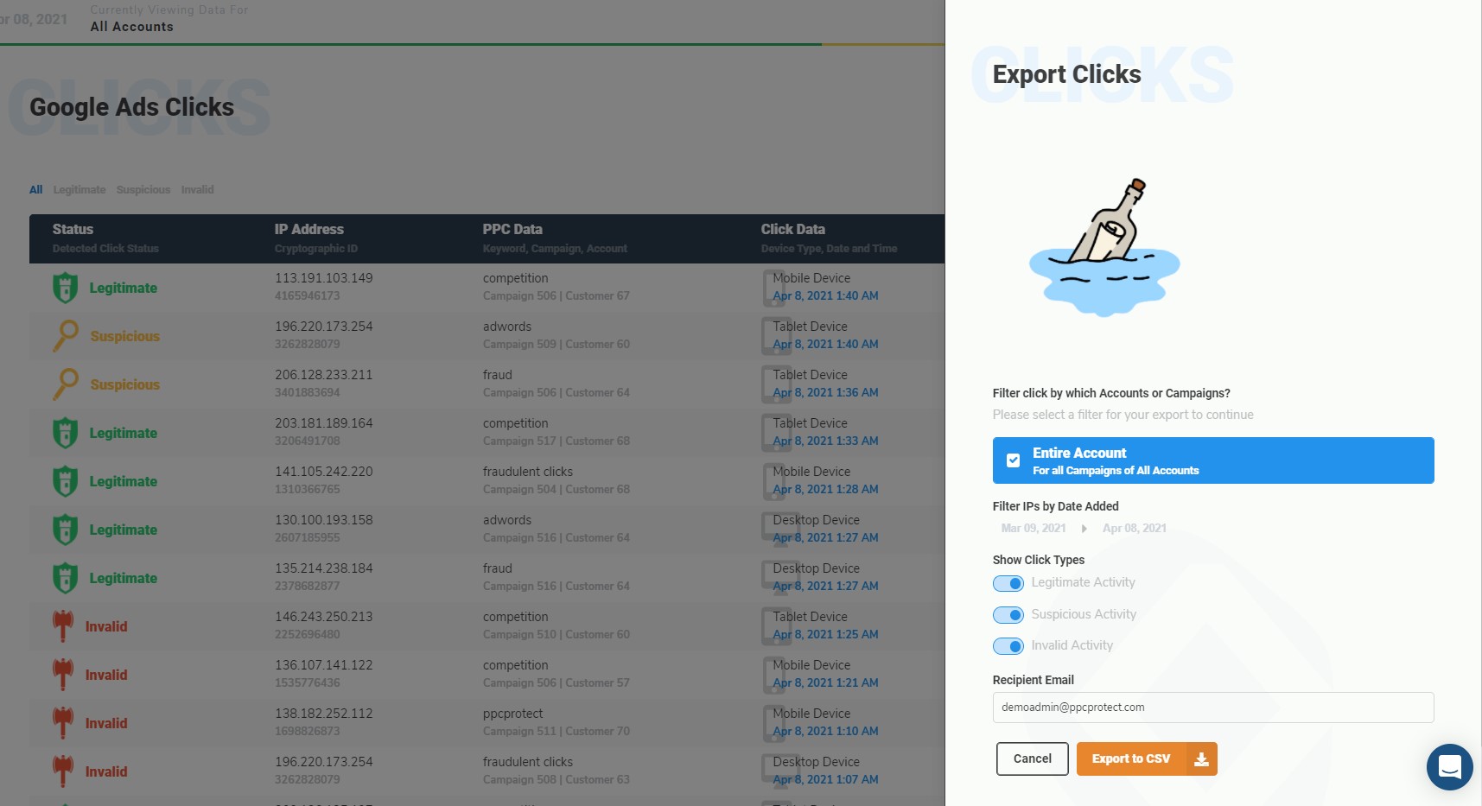Uncheck the Entire Account checkbox
Screen dimensions: 1482x806
[1013, 460]
